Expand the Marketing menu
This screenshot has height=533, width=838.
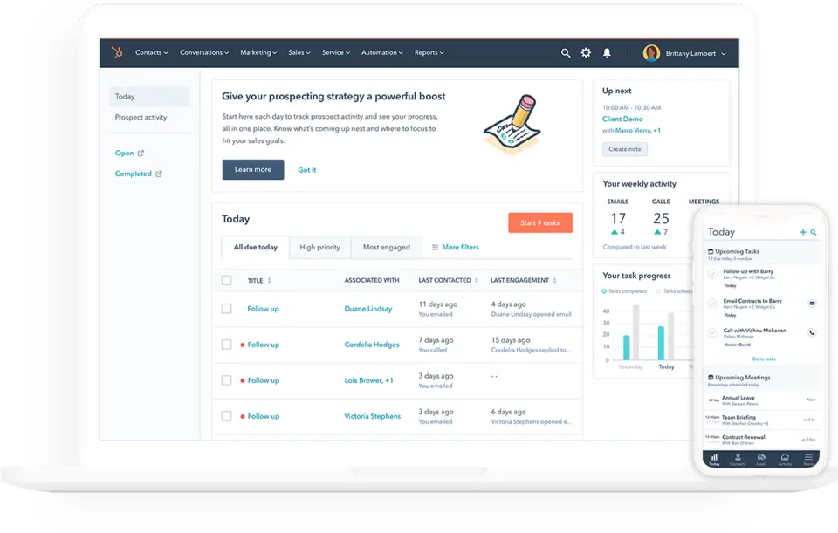pos(258,52)
